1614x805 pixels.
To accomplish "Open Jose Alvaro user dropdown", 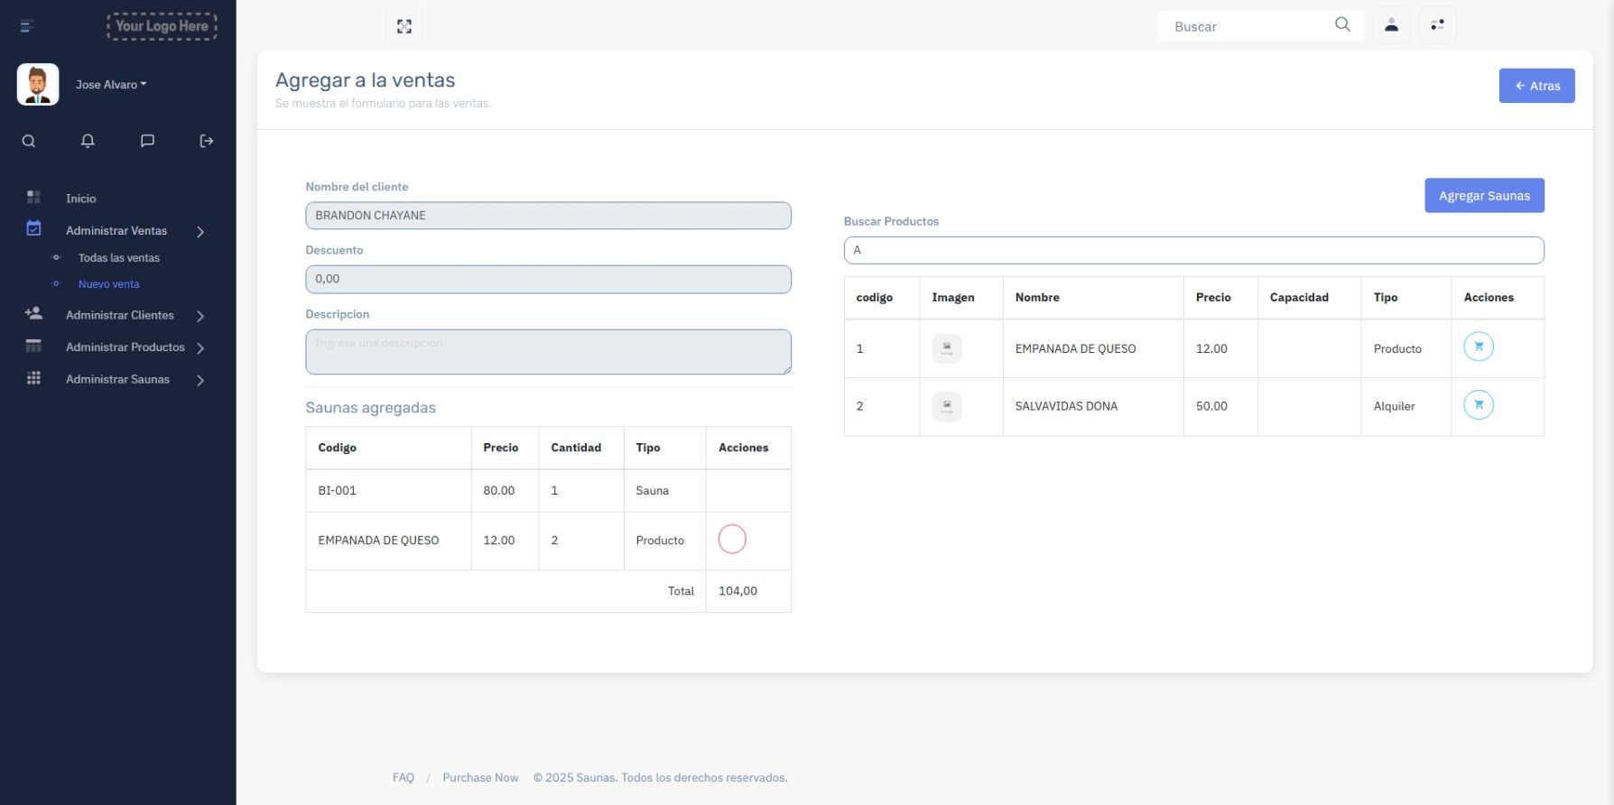I will [x=111, y=85].
